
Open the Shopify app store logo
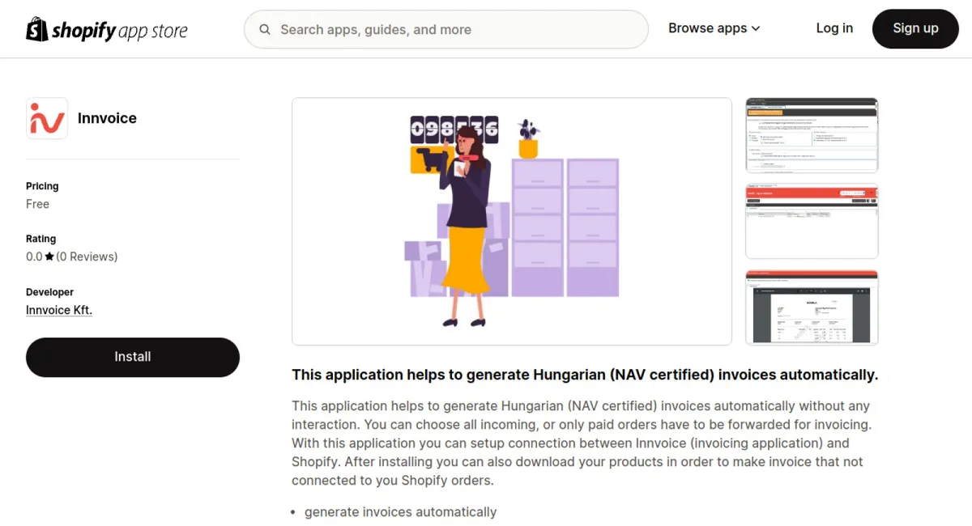pyautogui.click(x=107, y=30)
